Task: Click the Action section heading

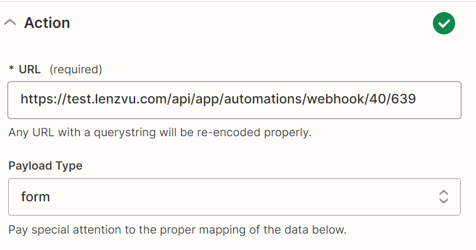Action: point(47,23)
